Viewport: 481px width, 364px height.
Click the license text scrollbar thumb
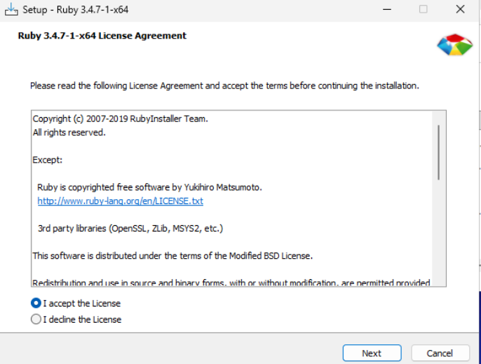coord(439,152)
